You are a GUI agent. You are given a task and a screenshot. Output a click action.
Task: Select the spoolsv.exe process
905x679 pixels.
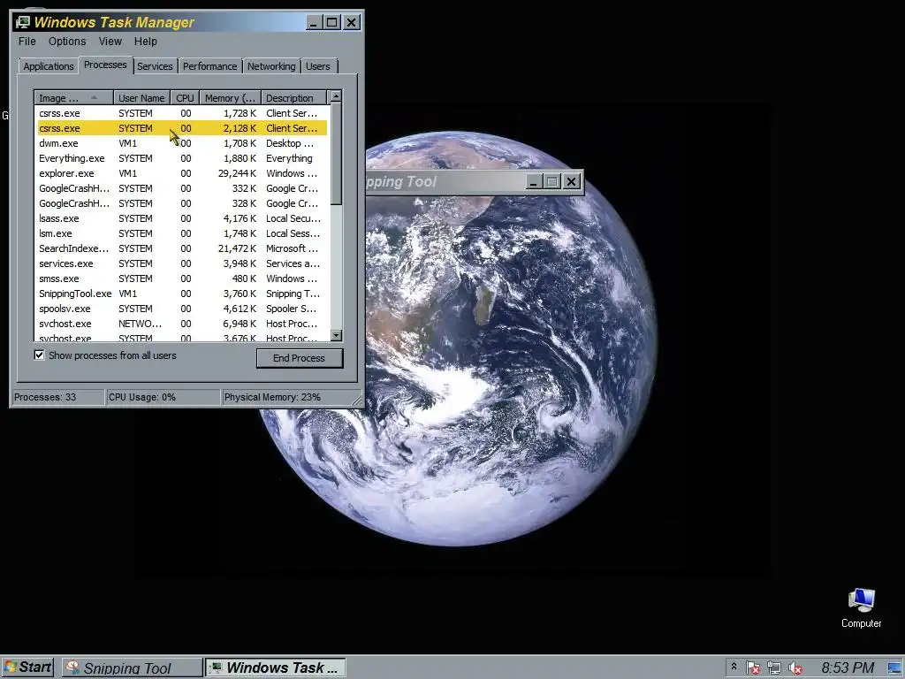182,309
